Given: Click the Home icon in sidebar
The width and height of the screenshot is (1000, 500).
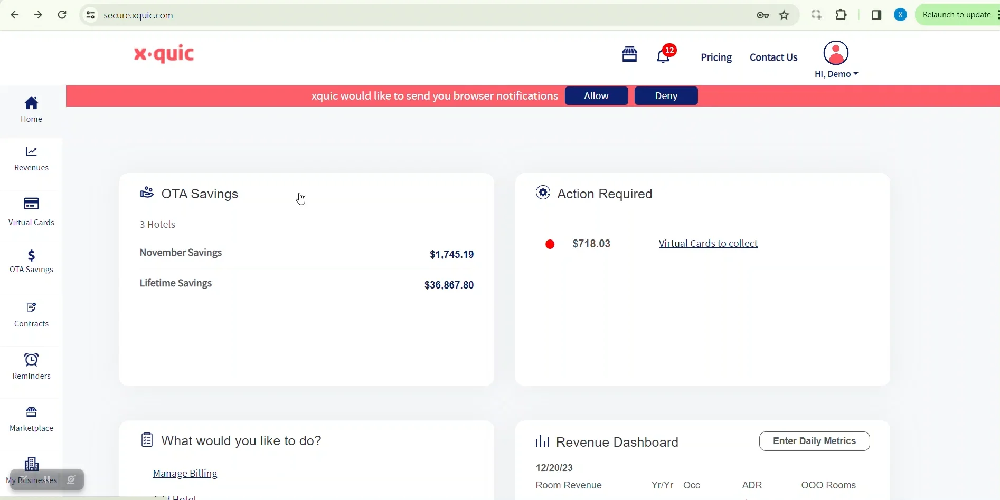Looking at the screenshot, I should click(x=31, y=109).
